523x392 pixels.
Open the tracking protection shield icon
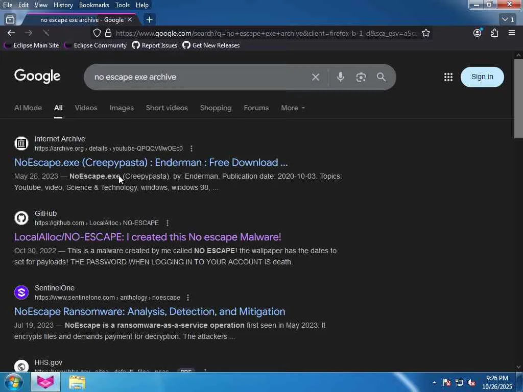pyautogui.click(x=97, y=33)
